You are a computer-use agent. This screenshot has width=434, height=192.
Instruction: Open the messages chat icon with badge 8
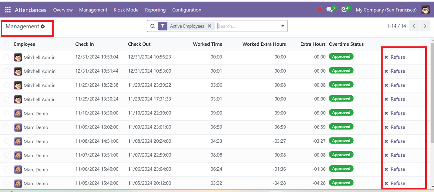tap(331, 9)
